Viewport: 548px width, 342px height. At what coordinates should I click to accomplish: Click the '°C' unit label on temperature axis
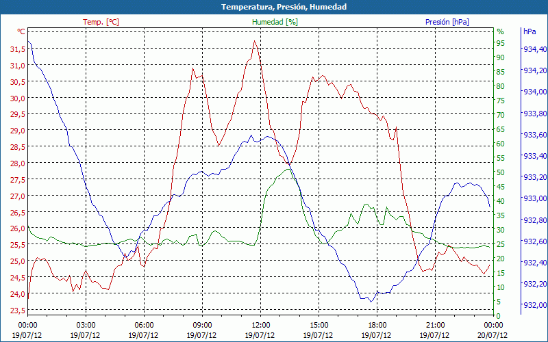[21, 31]
